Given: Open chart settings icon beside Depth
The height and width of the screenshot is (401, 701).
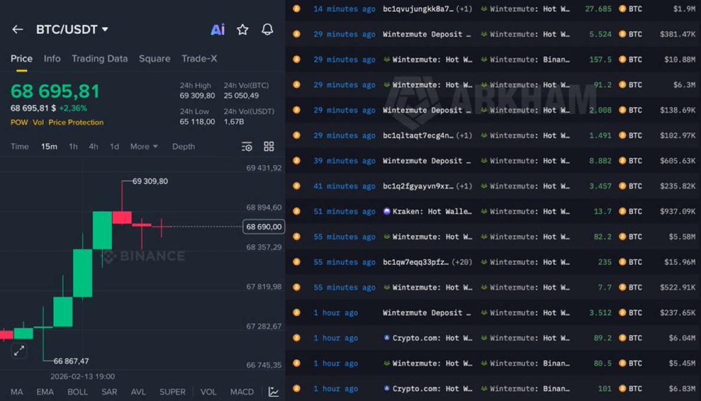Looking at the screenshot, I should click(x=247, y=146).
